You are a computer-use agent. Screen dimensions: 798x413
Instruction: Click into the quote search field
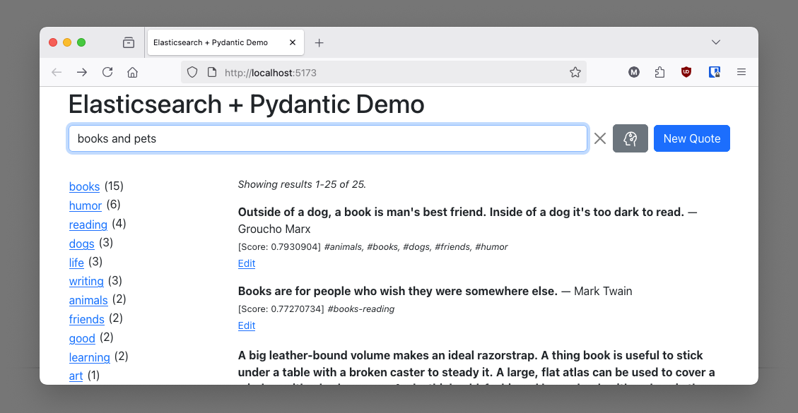pos(327,138)
